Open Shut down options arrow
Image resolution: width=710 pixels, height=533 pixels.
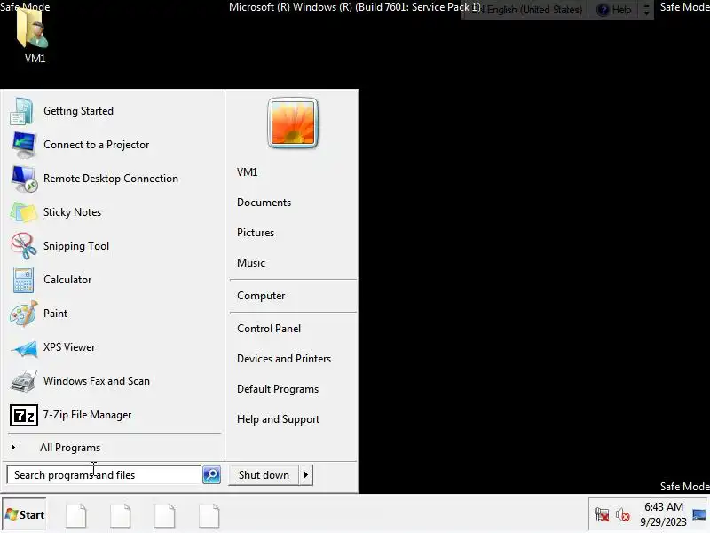tap(306, 475)
